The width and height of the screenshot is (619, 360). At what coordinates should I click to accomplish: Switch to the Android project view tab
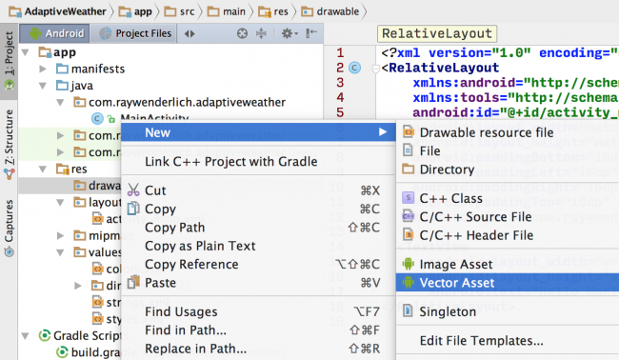tap(54, 33)
